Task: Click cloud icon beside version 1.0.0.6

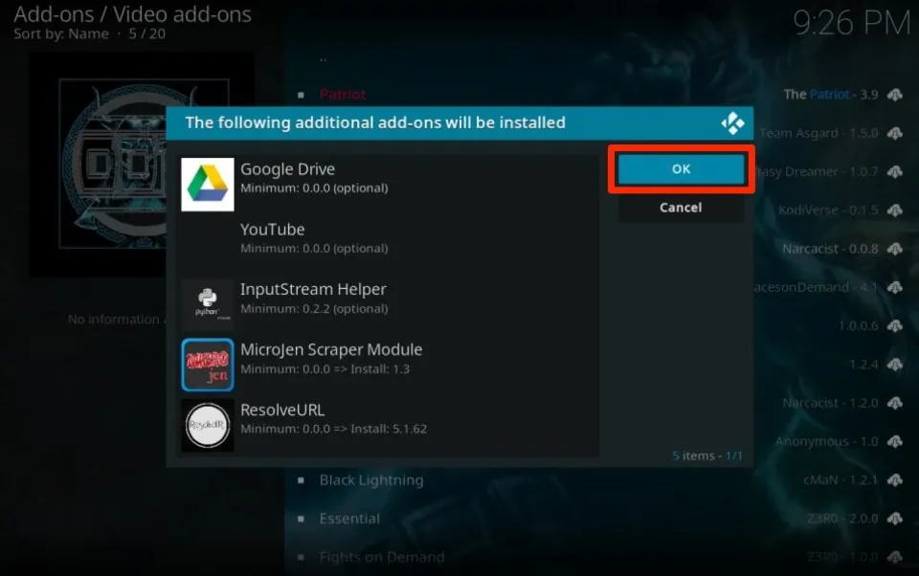Action: [895, 326]
